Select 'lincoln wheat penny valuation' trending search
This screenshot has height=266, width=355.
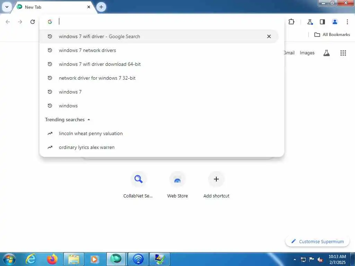pyautogui.click(x=159, y=133)
